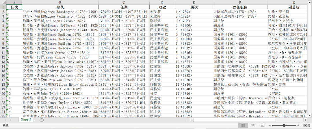Click the horizontal scrollbar left arrow

(x=192, y=120)
